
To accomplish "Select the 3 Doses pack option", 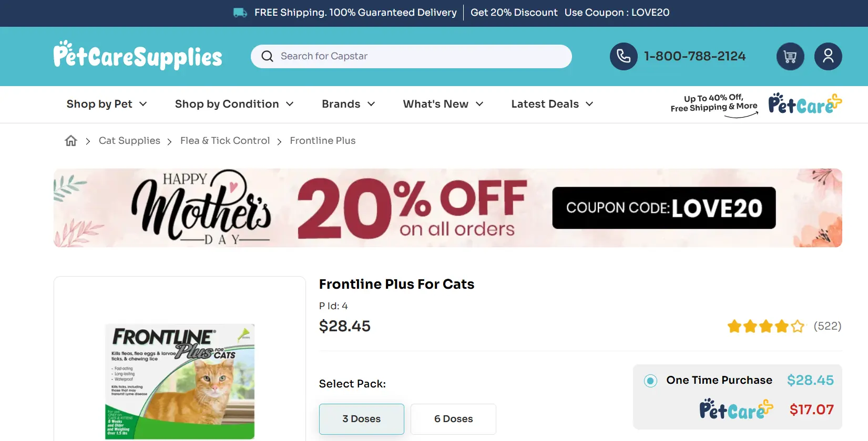I will (361, 419).
